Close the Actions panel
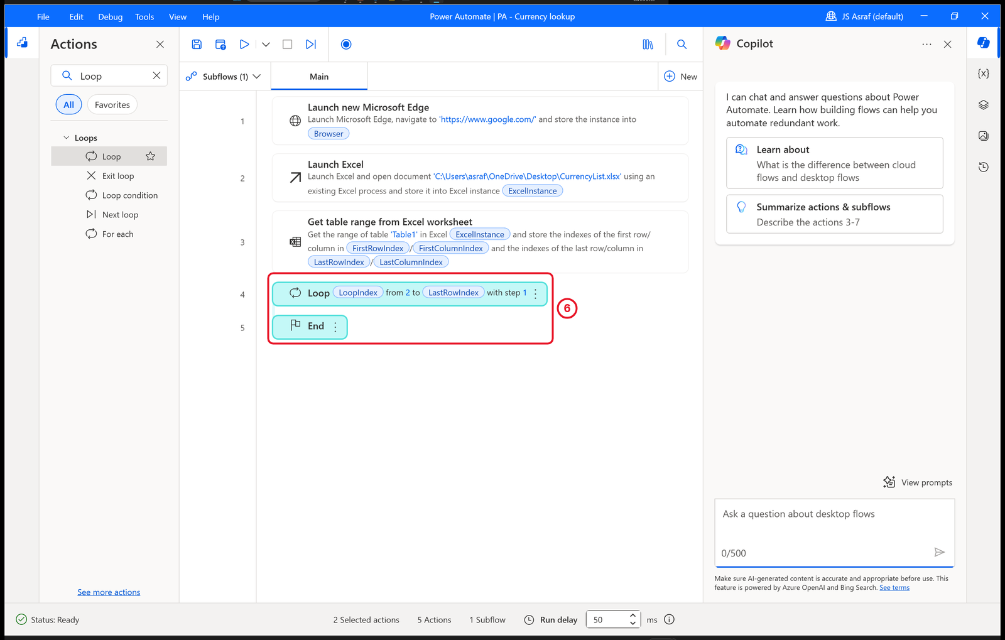Viewport: 1005px width, 640px height. tap(160, 45)
